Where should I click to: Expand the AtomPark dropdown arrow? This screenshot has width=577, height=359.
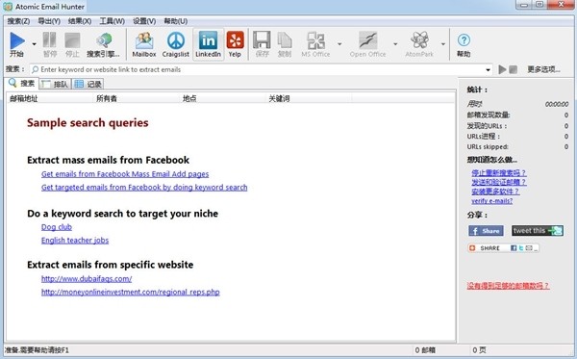pyautogui.click(x=443, y=44)
